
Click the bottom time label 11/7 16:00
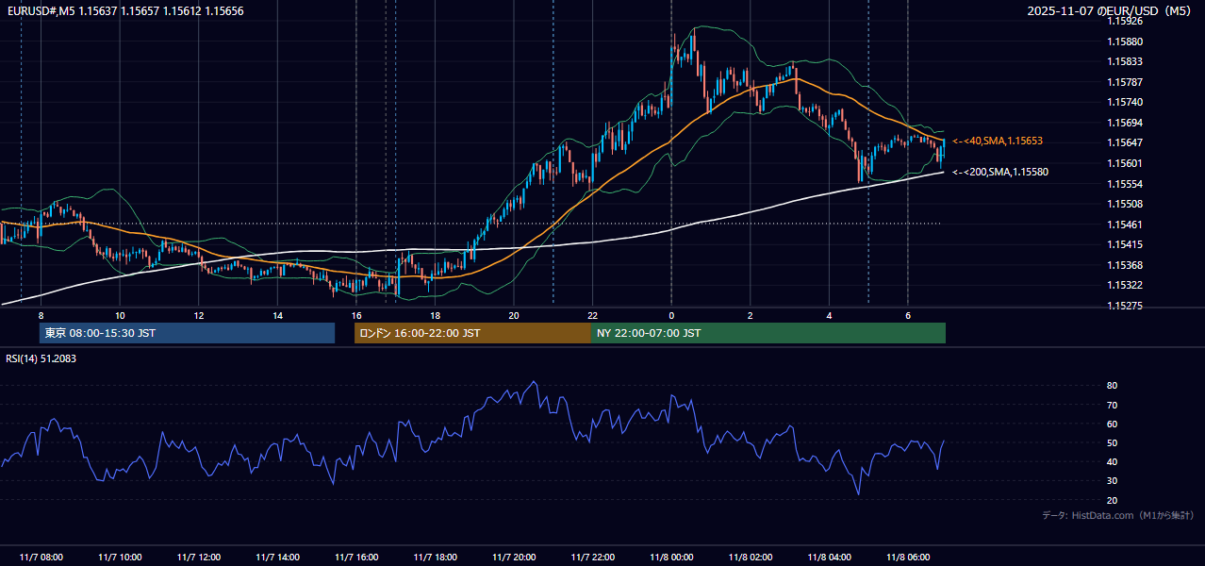coord(356,558)
